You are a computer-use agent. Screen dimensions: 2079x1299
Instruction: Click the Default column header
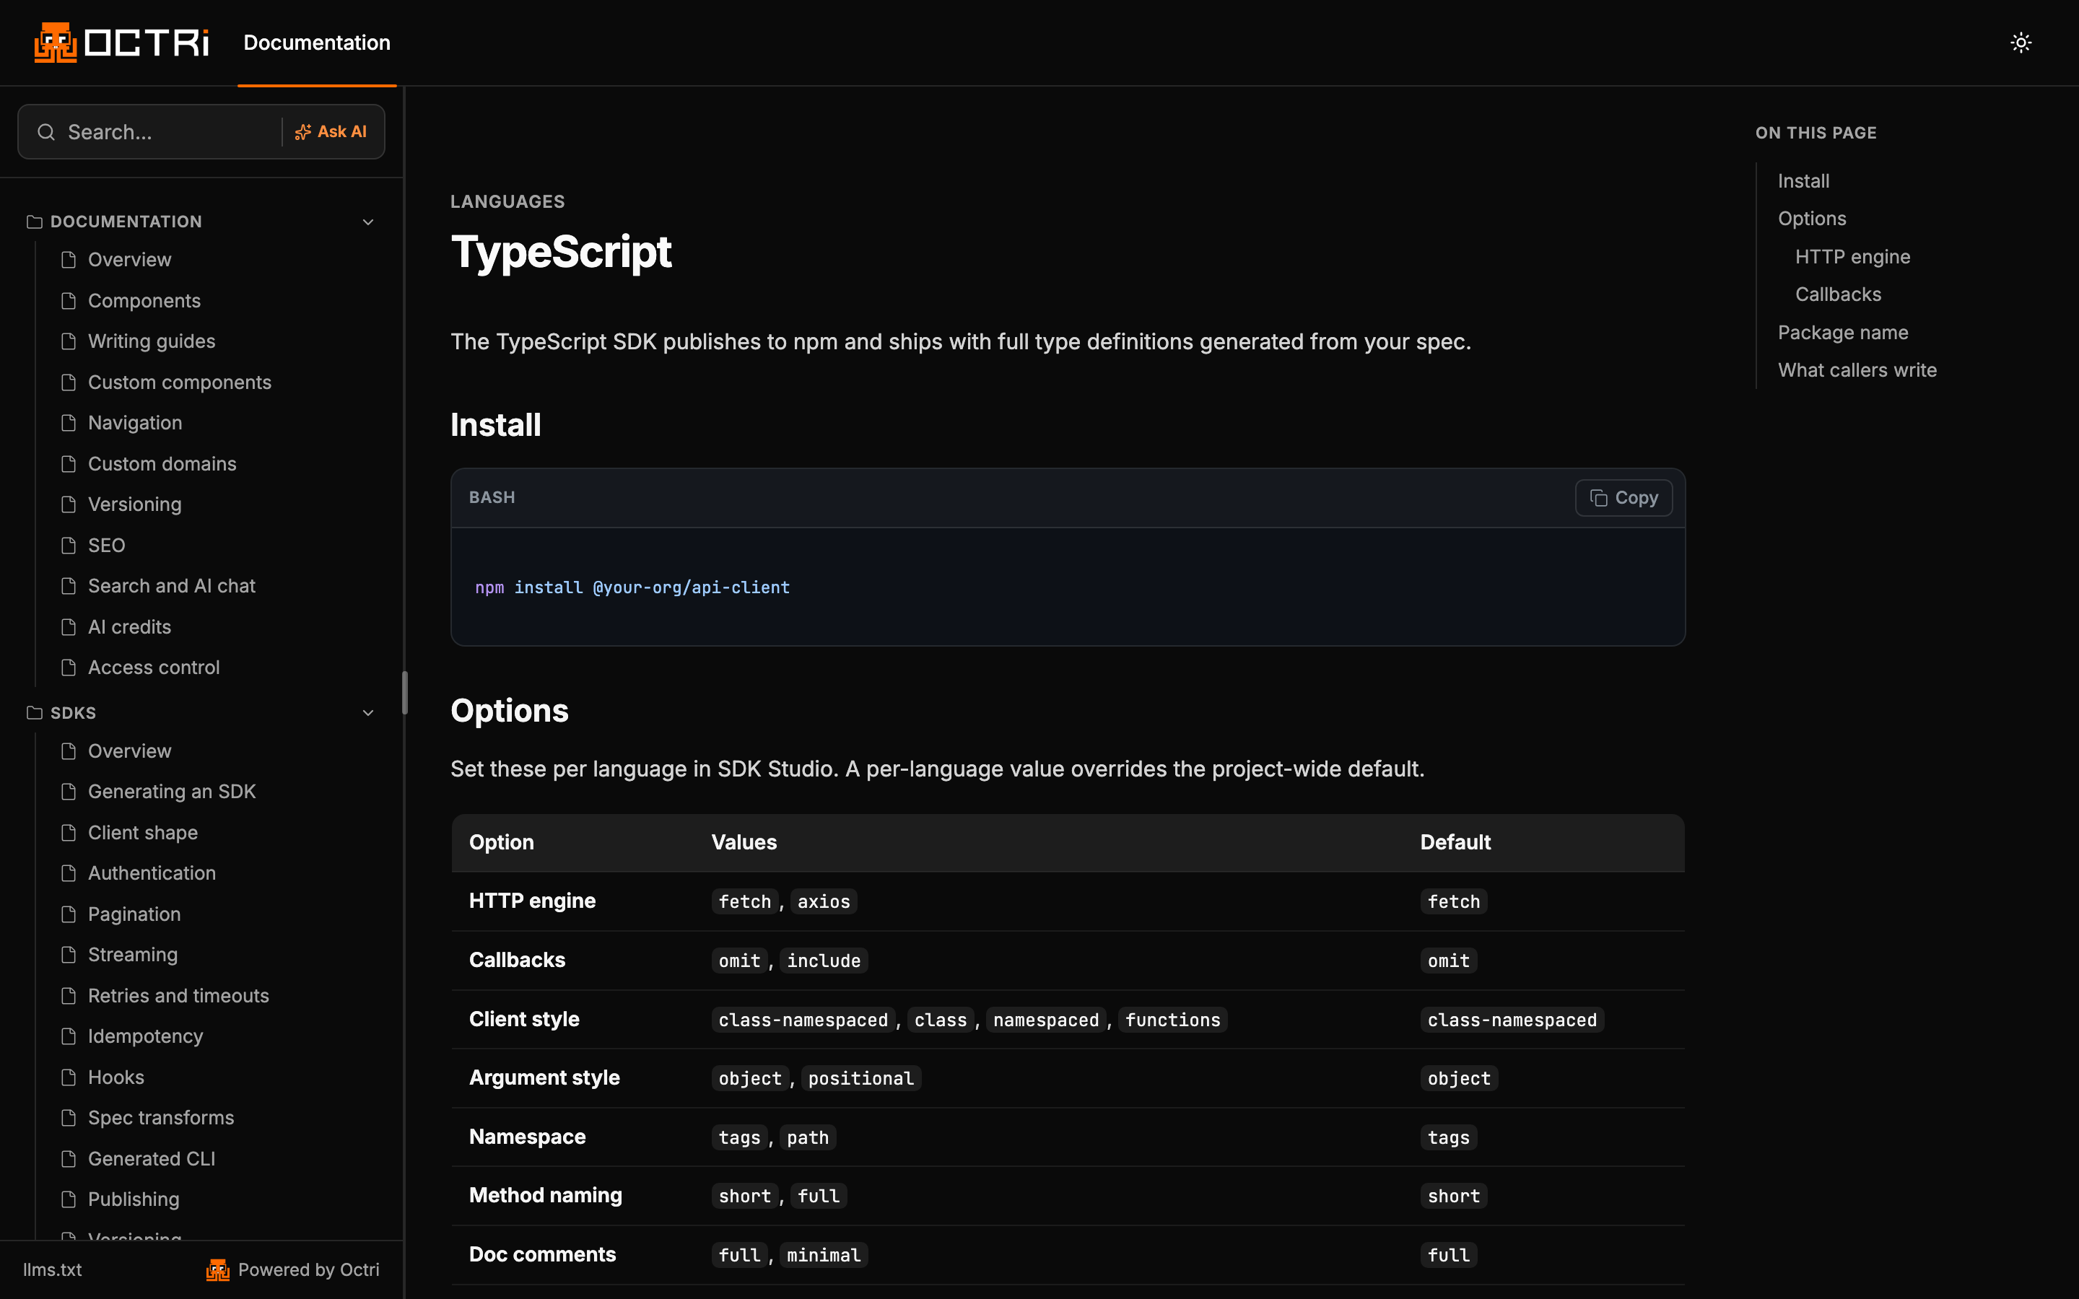pyautogui.click(x=1455, y=842)
